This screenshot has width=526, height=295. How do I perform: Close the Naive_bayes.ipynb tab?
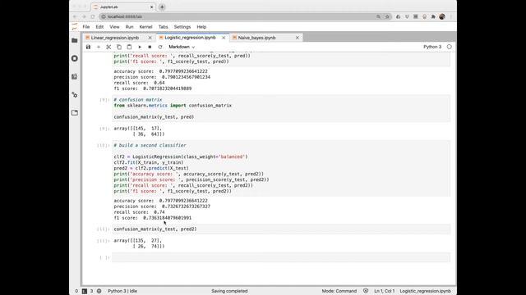298,38
